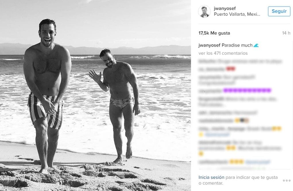Image resolution: width=293 pixels, height=191 pixels.
Task: Expand ver los 471 comentarios
Action: [x=223, y=53]
